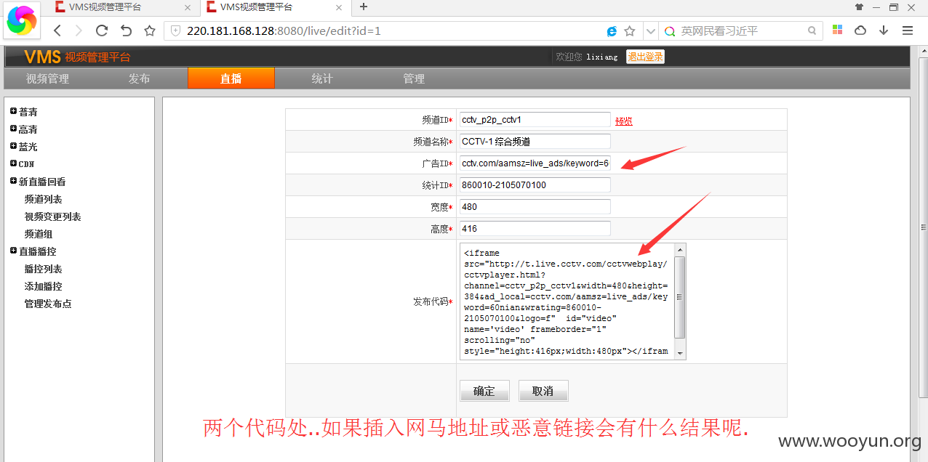Expand the 高清 tree node
928x462 pixels.
13,129
